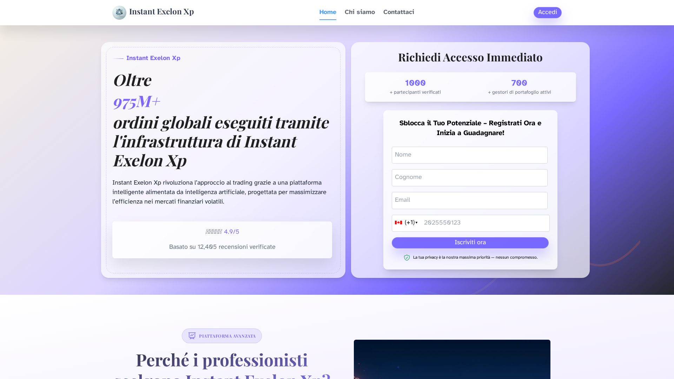Open the Chi siamo page
The image size is (674, 379).
[359, 12]
